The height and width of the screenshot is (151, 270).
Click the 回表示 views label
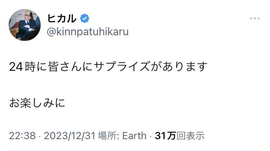190,136
